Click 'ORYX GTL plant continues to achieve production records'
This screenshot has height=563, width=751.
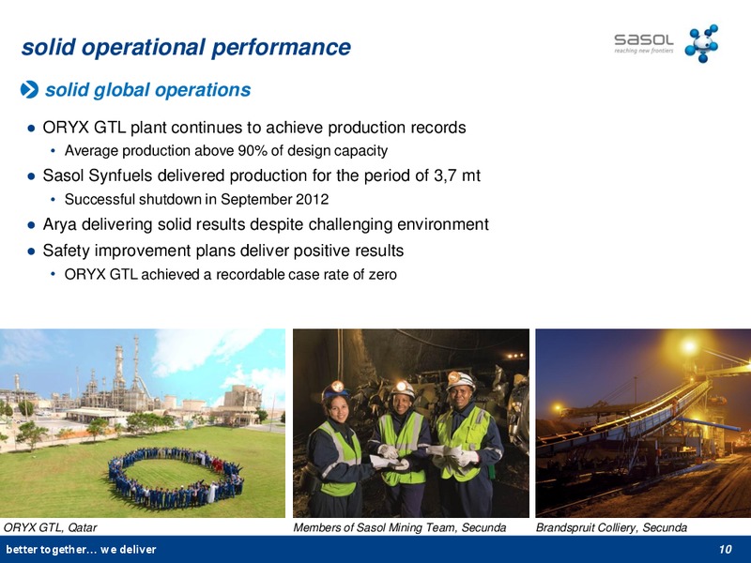coord(254,128)
